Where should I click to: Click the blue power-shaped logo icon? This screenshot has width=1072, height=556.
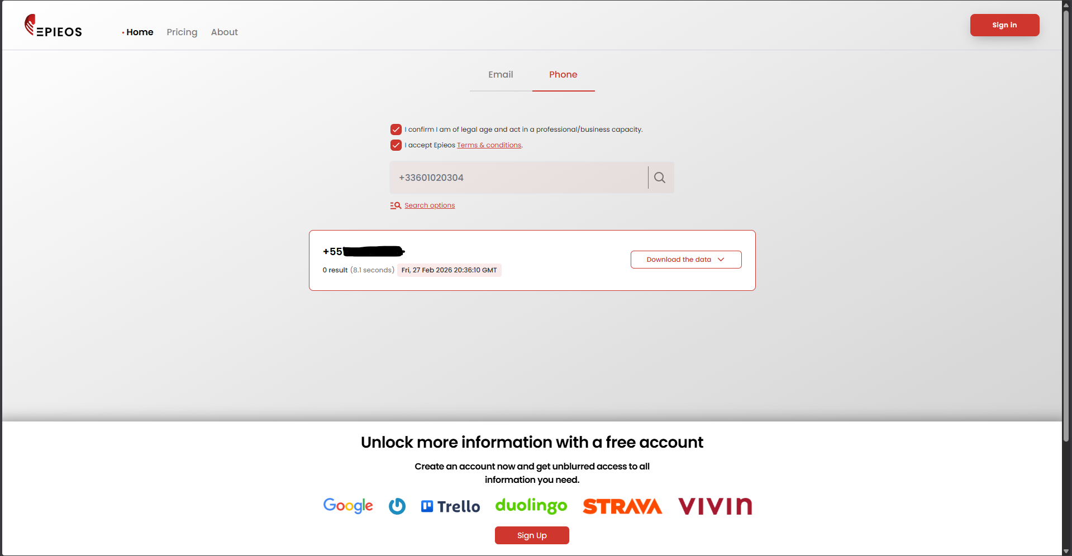[x=397, y=506]
